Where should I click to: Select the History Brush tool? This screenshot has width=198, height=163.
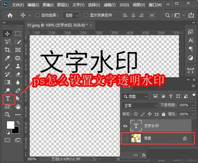pos(7,74)
